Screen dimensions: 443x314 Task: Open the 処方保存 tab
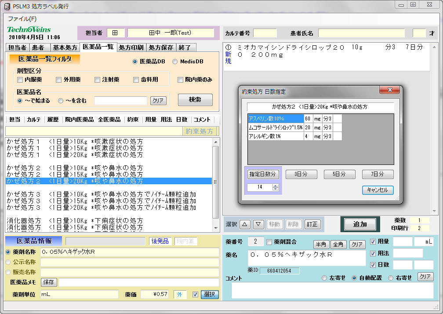pyautogui.click(x=161, y=47)
